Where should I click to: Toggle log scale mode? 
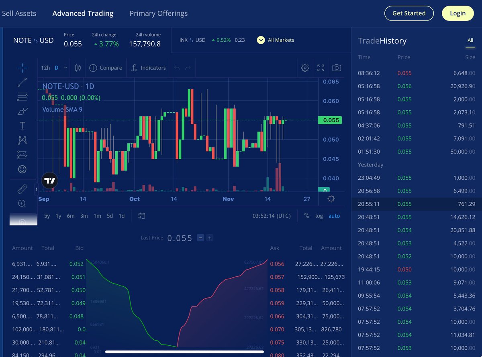point(319,216)
